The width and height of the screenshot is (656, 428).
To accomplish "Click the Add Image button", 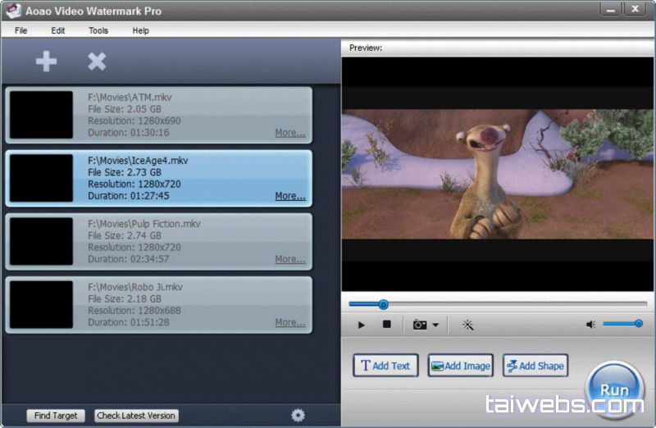I will (460, 366).
